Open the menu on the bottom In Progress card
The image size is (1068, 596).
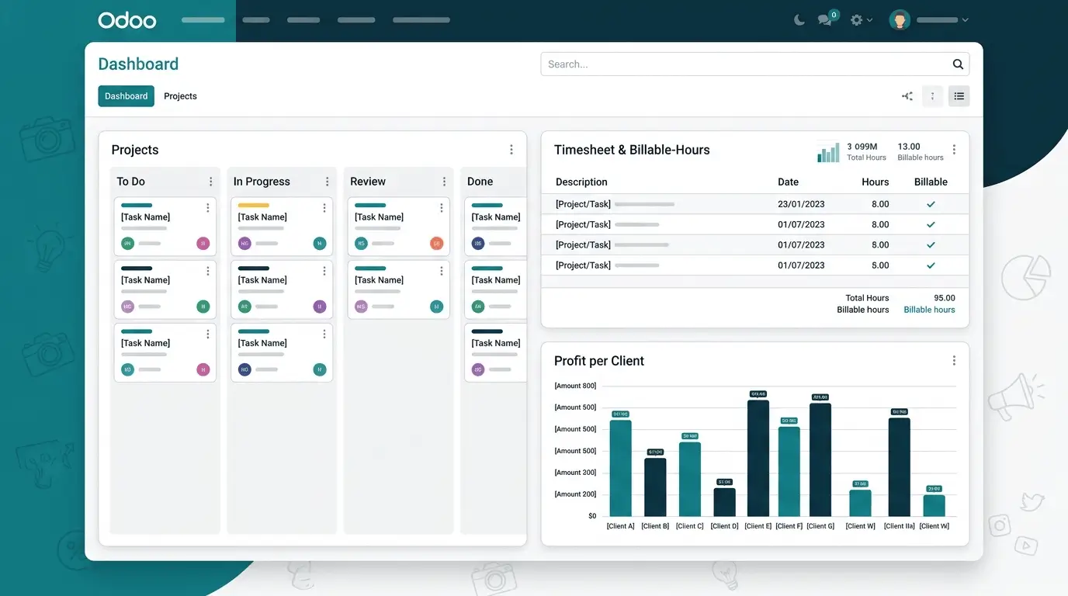[x=324, y=334]
